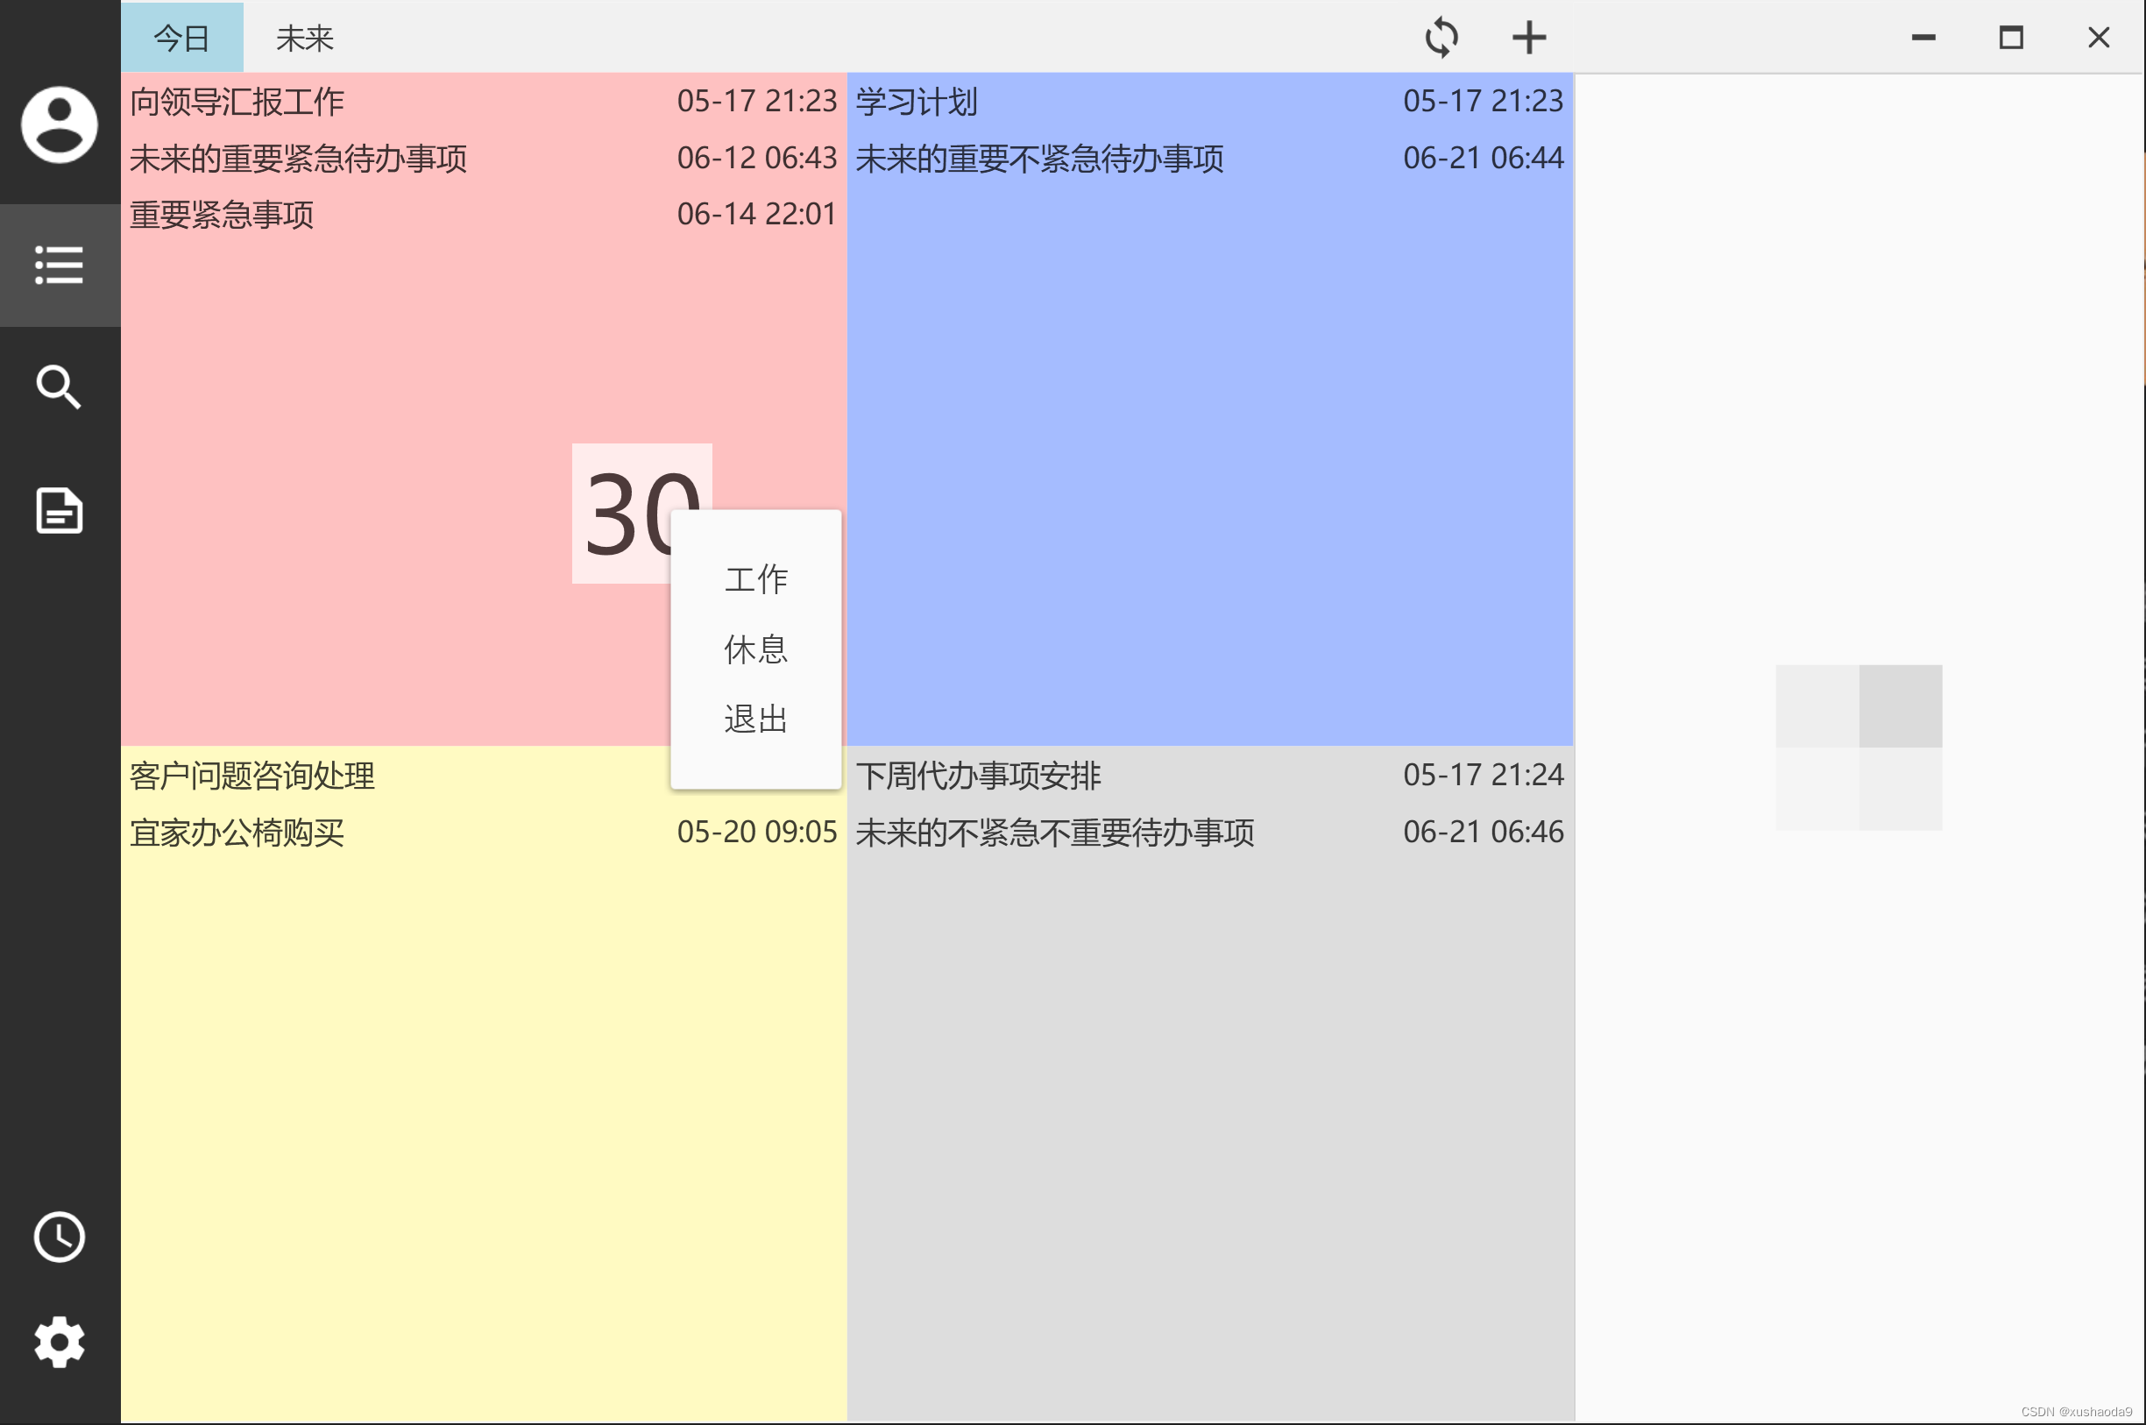Select 工作 in the context menu

click(755, 579)
